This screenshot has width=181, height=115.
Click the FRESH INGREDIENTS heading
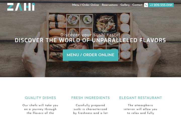[x=90, y=98]
